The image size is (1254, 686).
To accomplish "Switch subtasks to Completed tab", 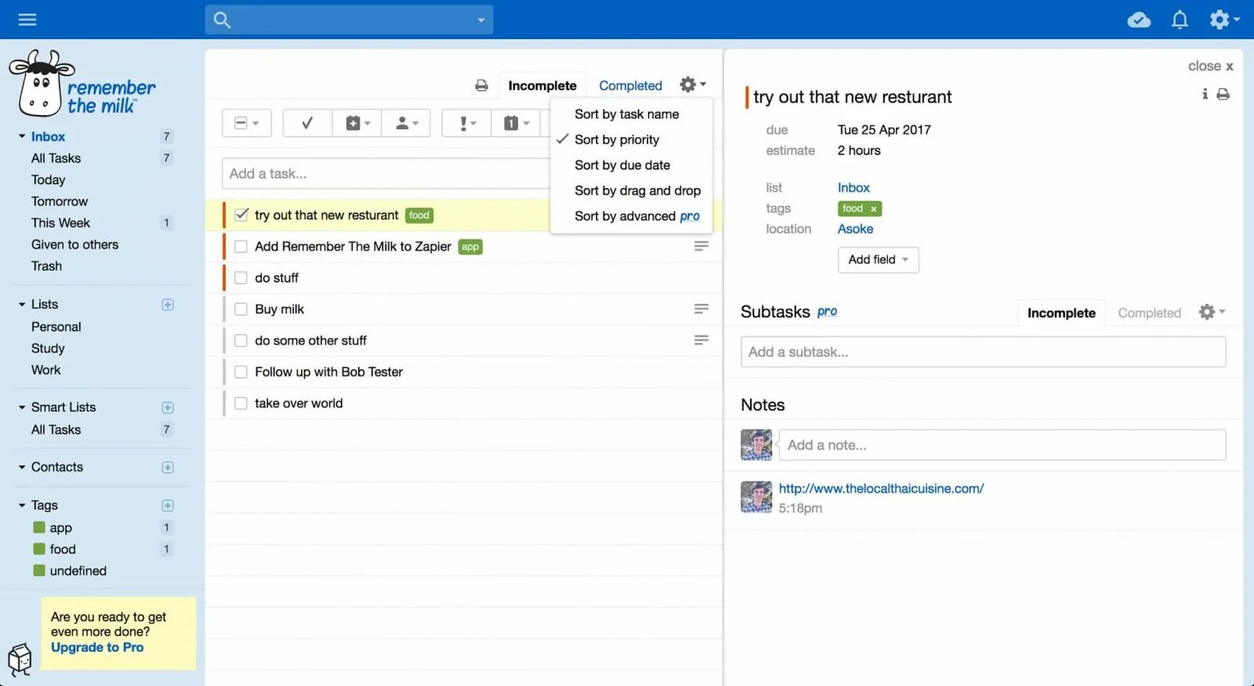I will pyautogui.click(x=1149, y=312).
